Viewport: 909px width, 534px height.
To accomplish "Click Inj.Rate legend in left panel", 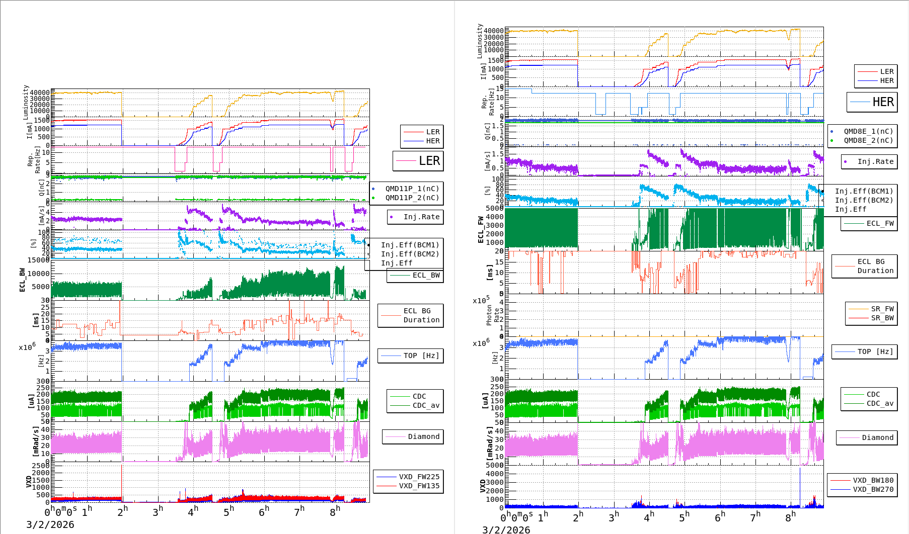I will click(x=416, y=217).
